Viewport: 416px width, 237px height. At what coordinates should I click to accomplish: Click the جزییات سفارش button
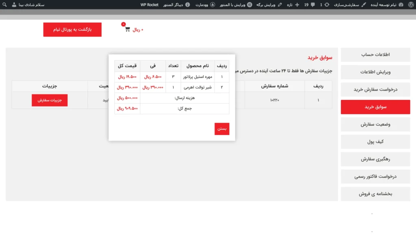coord(50,100)
